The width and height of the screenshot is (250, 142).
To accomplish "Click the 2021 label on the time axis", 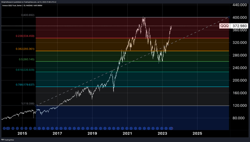I will point(127,133).
